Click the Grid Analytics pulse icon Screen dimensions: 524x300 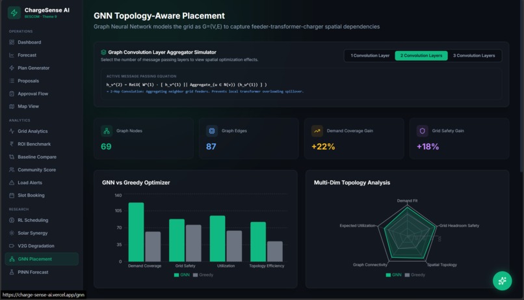coord(12,131)
